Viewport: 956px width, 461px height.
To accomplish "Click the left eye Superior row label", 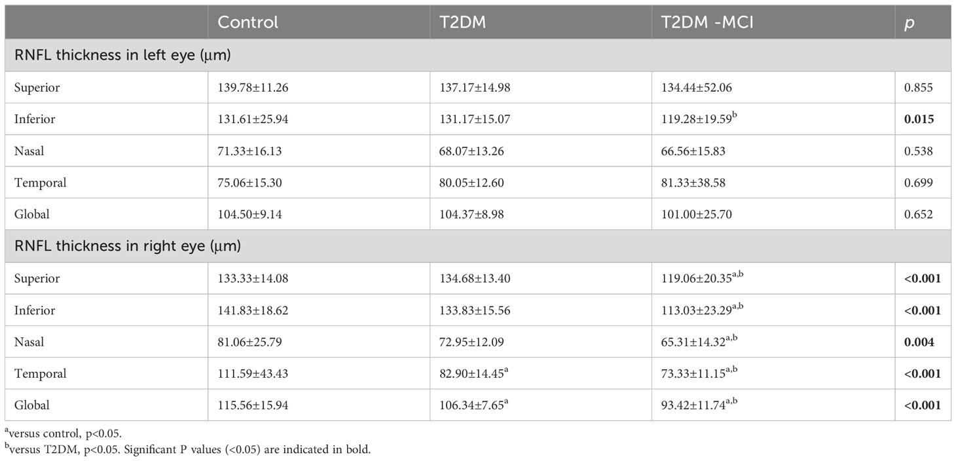I will click(36, 87).
